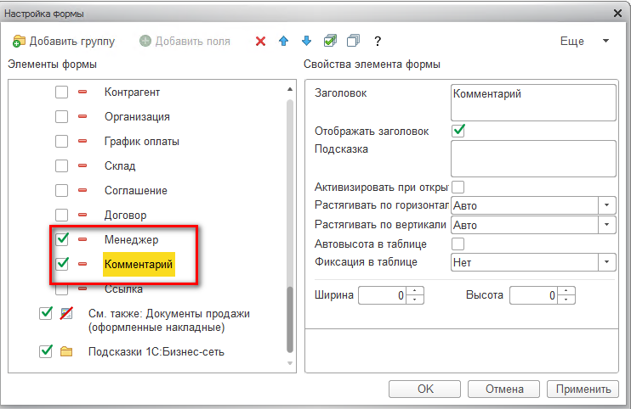Click the red field icon next to Комментарий
The height and width of the screenshot is (409, 631).
(82, 264)
